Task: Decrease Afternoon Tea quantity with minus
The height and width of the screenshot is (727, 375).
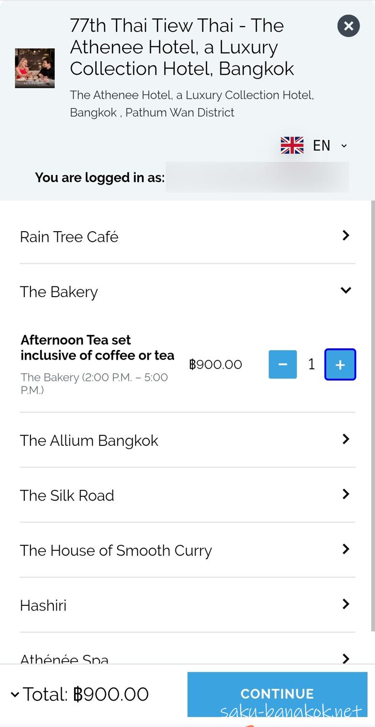Action: click(x=283, y=364)
